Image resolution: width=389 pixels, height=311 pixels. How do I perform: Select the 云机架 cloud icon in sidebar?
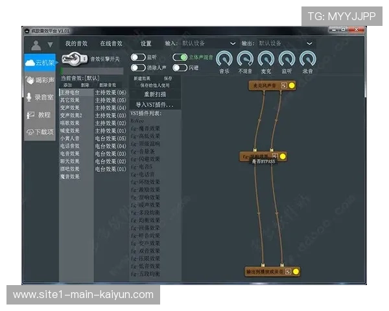[30, 62]
